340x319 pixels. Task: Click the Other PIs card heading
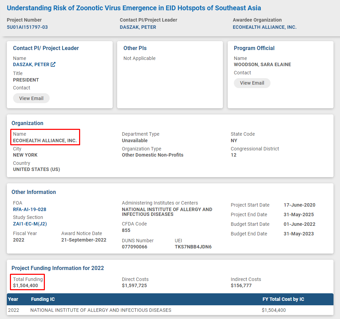click(x=135, y=48)
